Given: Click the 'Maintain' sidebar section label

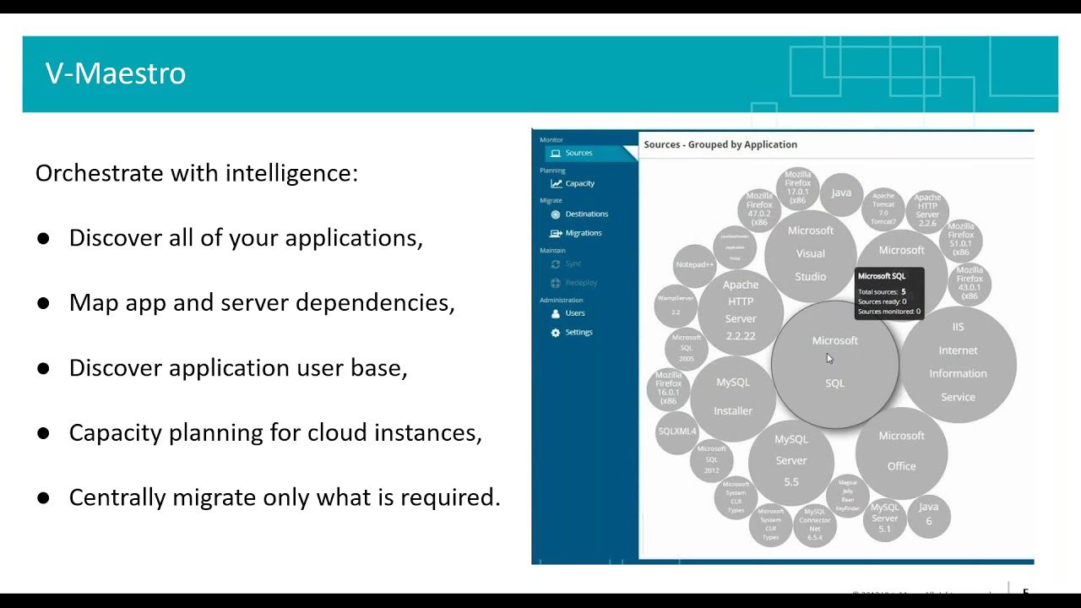Looking at the screenshot, I should [552, 251].
